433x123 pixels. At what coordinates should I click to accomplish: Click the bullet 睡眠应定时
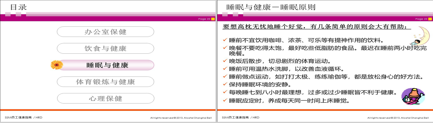[290, 101]
